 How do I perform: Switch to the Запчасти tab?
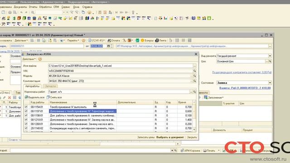coord(50,86)
